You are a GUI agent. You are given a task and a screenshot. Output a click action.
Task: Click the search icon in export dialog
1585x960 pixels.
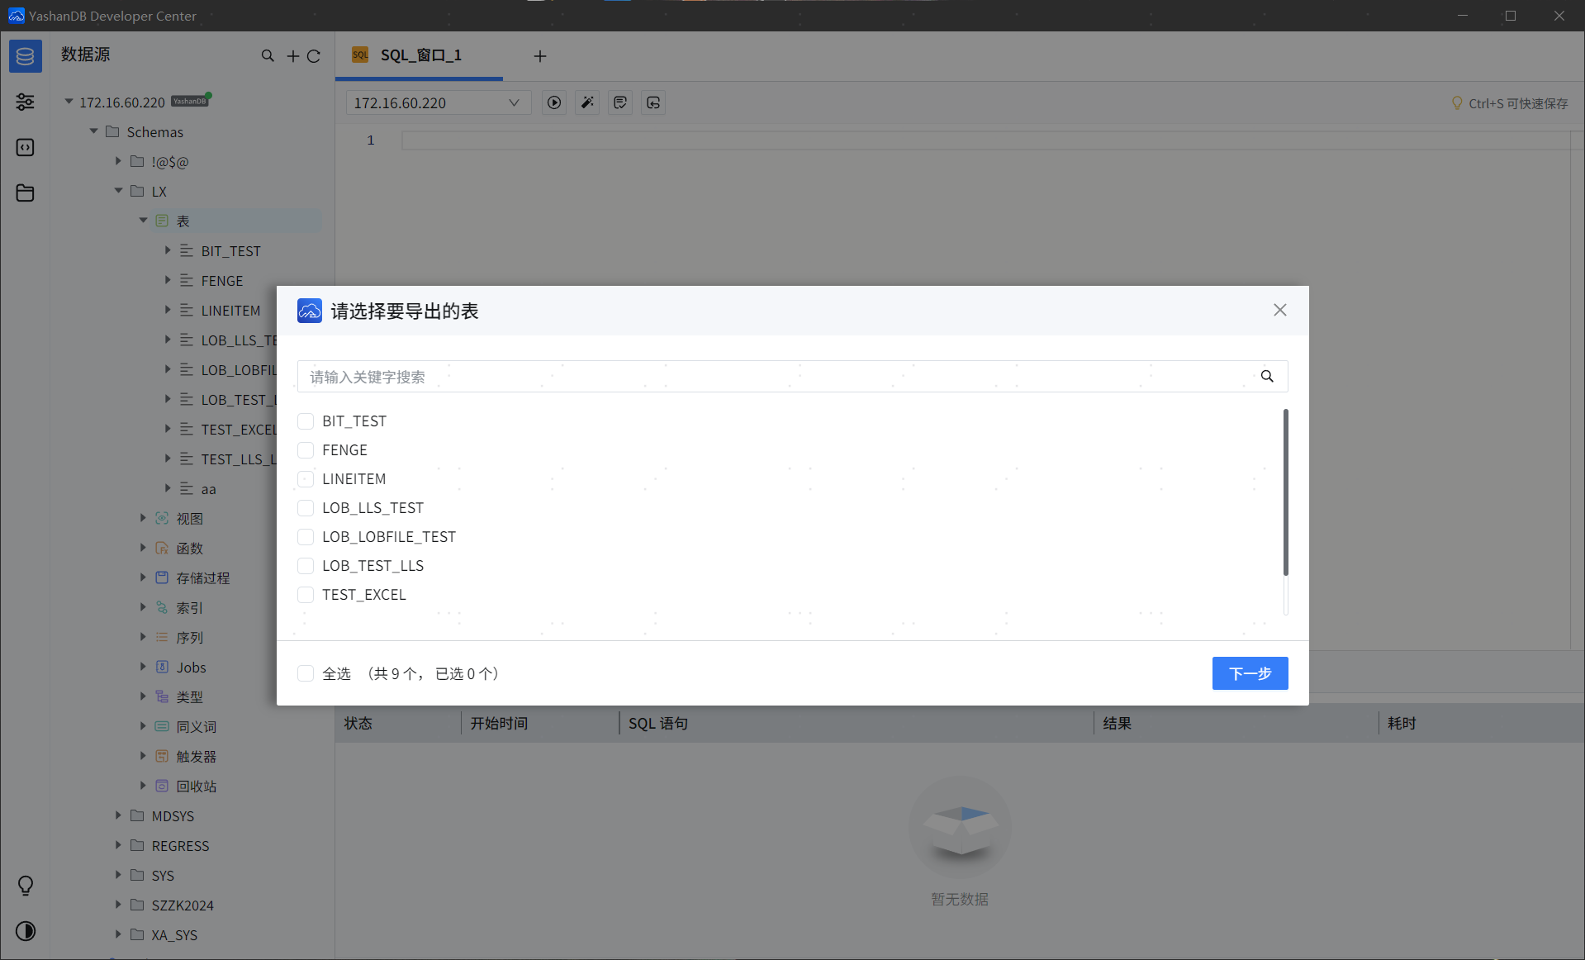point(1266,377)
